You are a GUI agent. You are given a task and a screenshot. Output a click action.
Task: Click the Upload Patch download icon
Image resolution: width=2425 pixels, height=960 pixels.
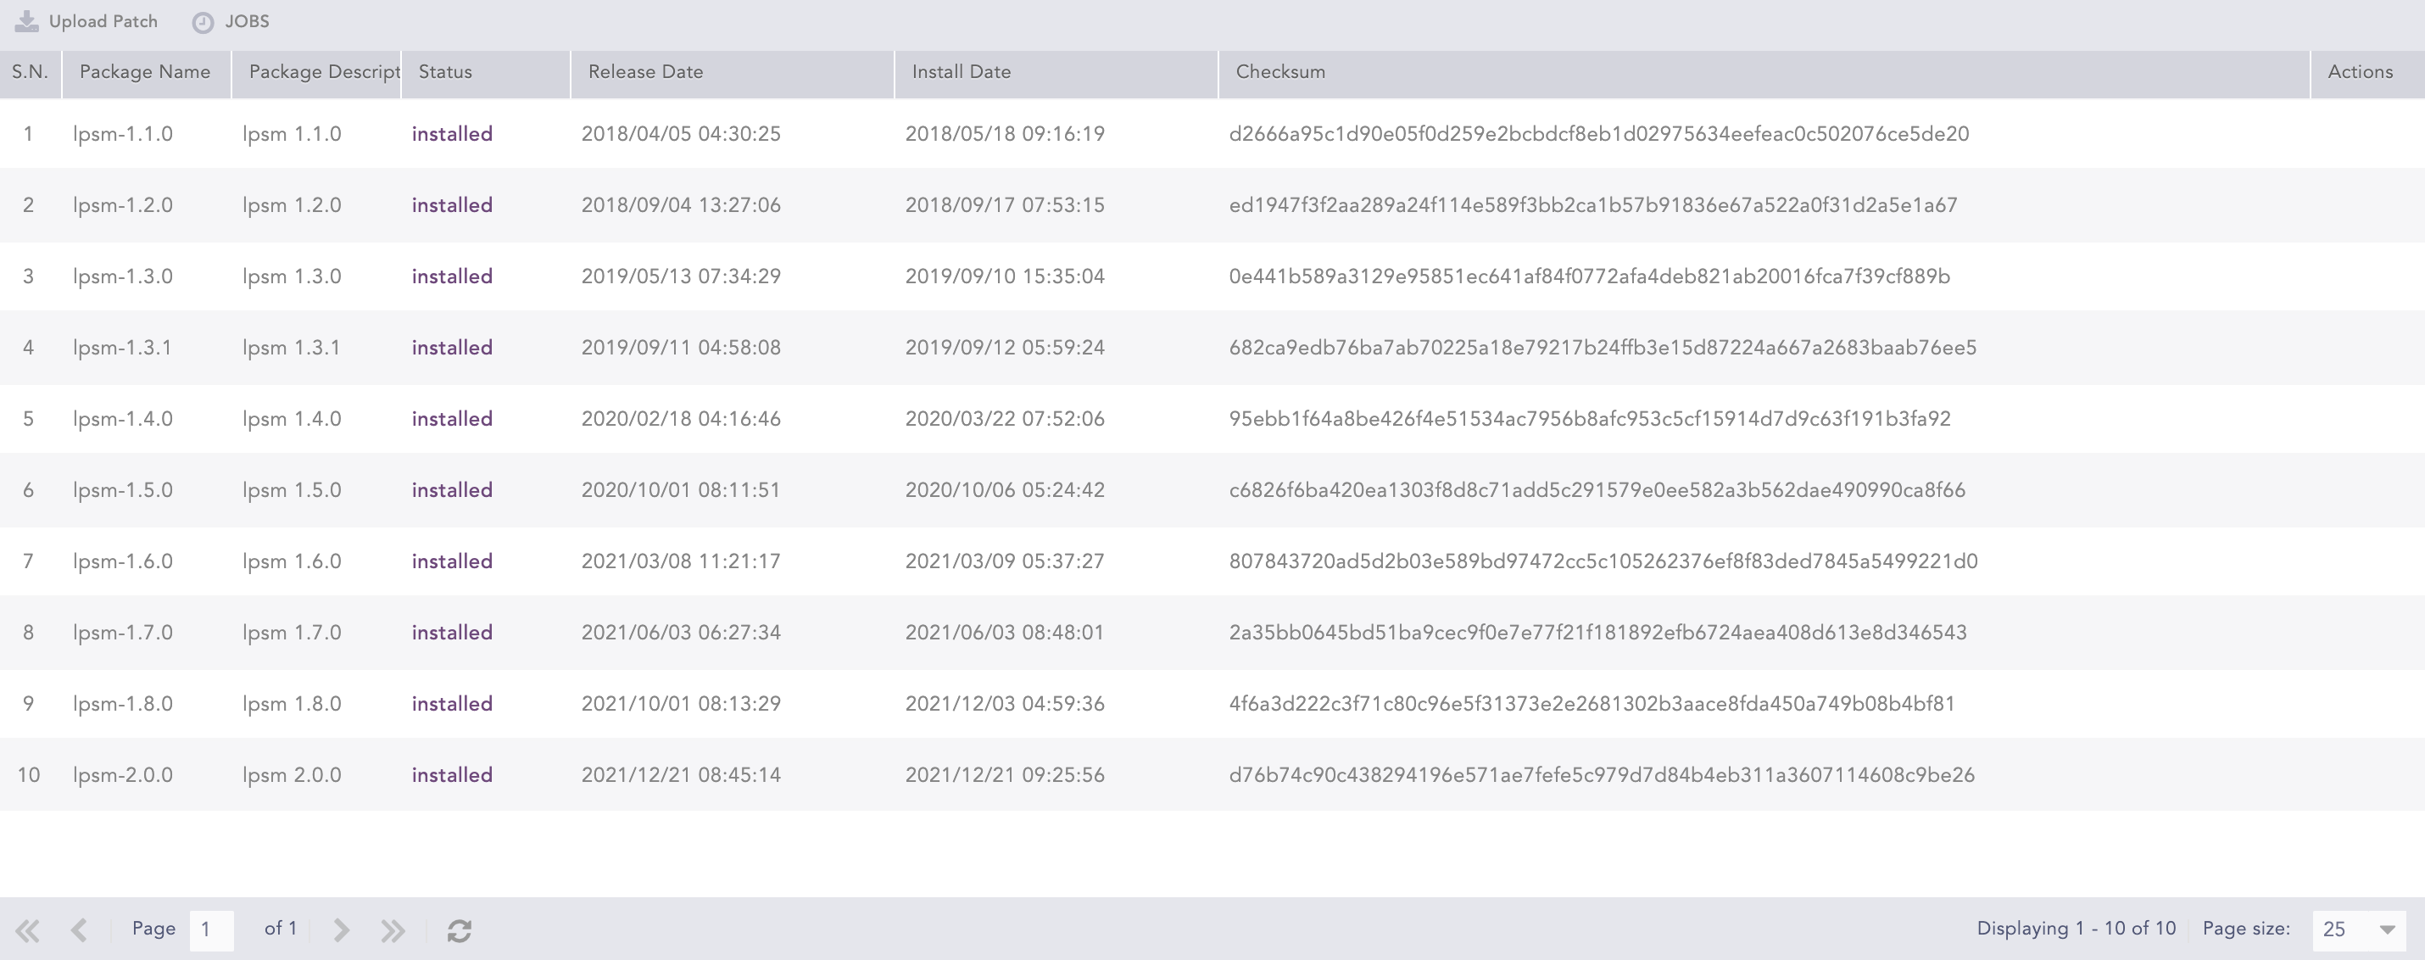(26, 20)
